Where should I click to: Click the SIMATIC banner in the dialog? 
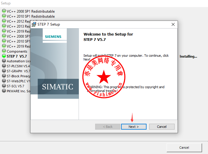[58, 87]
